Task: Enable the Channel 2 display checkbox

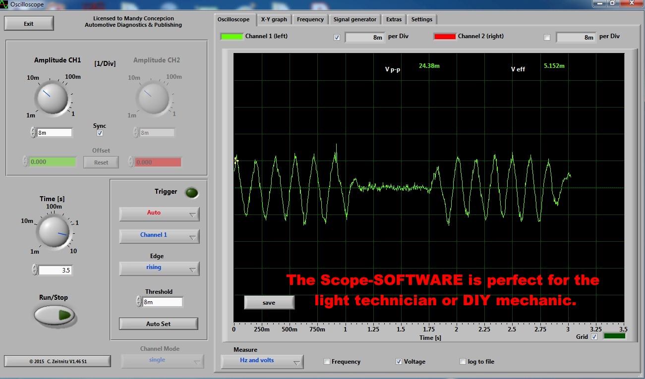Action: (547, 37)
